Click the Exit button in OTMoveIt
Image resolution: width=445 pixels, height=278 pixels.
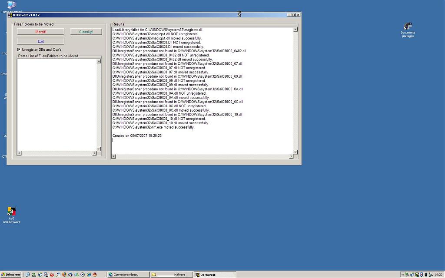40,41
